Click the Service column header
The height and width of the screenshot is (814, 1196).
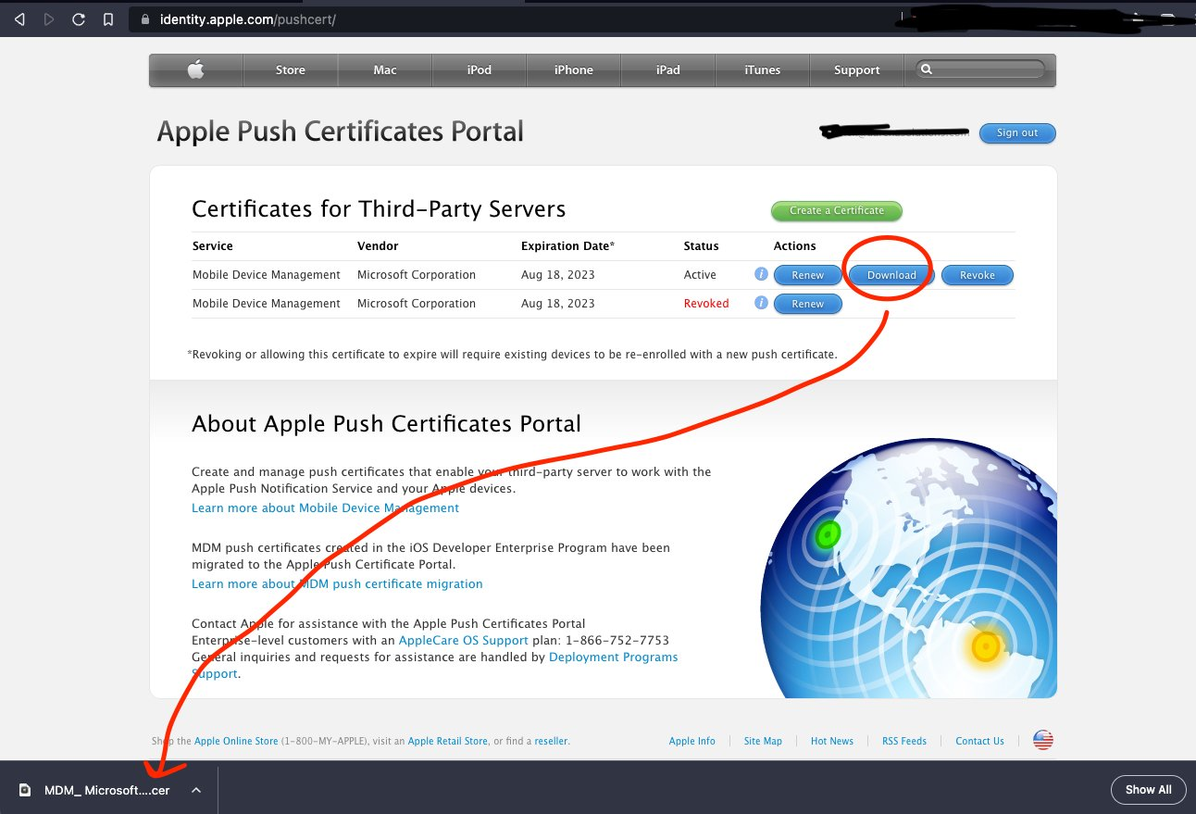pos(213,245)
